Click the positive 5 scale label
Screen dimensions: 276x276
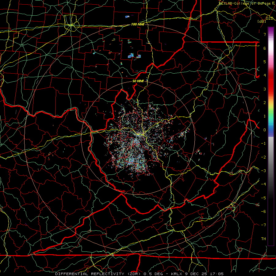tap(265, 62)
